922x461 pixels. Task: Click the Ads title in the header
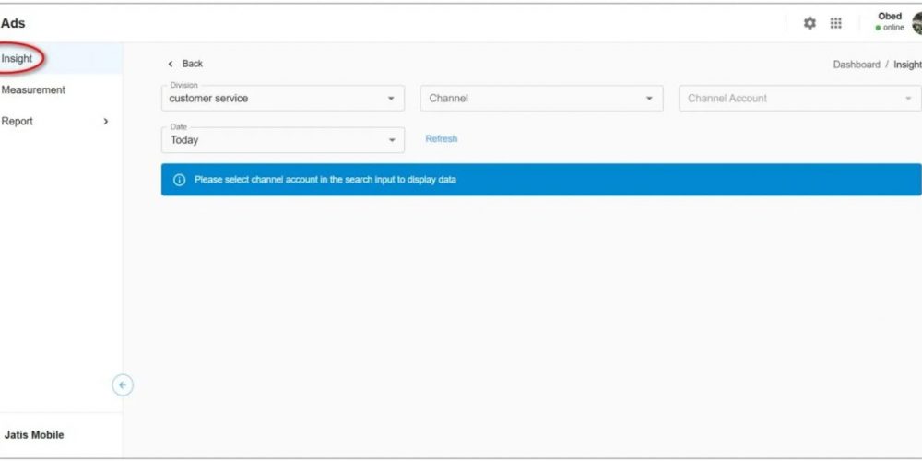pos(13,23)
